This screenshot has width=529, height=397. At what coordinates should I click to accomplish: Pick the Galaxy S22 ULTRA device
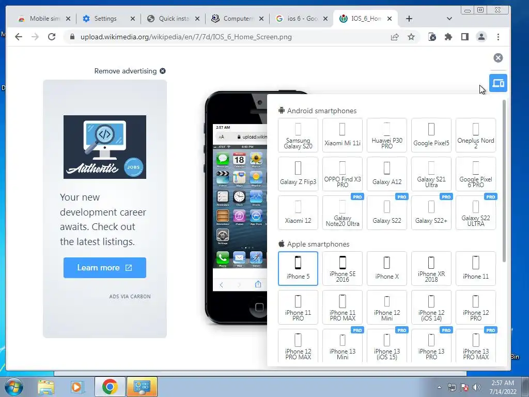coord(476,213)
